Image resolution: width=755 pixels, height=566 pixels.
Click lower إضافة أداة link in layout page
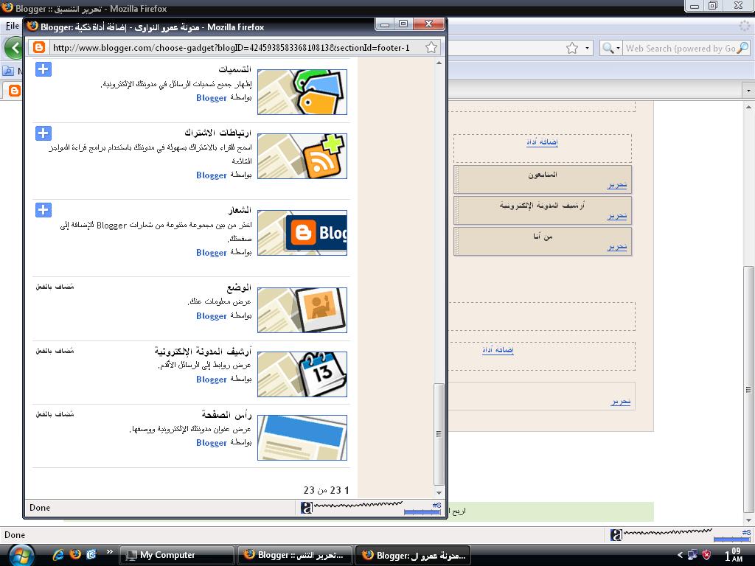tap(498, 350)
